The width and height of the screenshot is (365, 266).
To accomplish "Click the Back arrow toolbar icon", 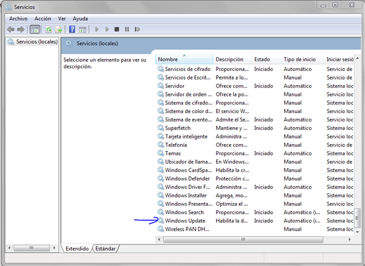I will pos(10,29).
